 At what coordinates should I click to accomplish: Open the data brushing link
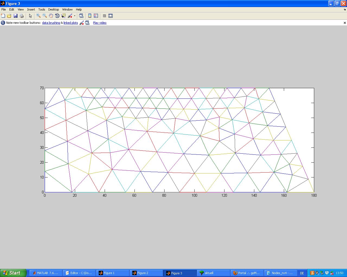point(51,23)
